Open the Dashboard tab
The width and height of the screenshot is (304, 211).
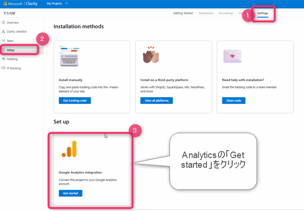click(x=206, y=13)
